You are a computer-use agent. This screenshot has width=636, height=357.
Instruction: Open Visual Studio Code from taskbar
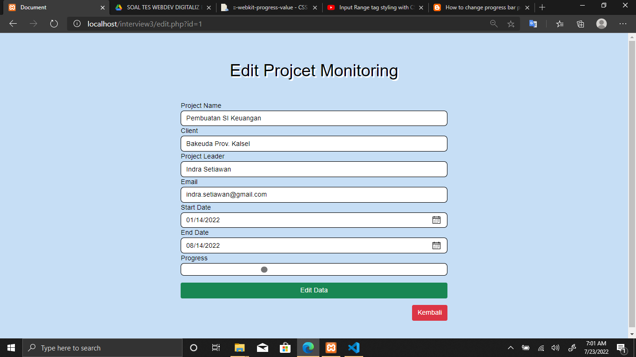(x=353, y=348)
